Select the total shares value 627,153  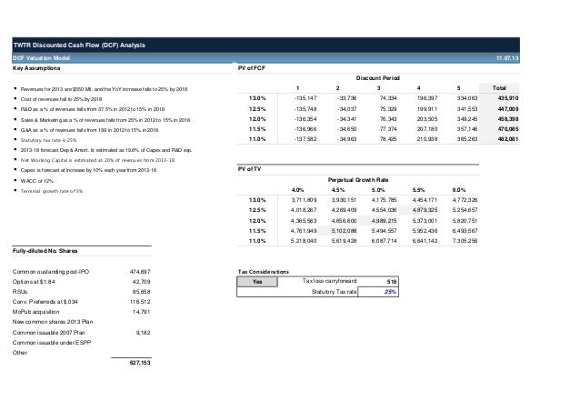(x=140, y=363)
